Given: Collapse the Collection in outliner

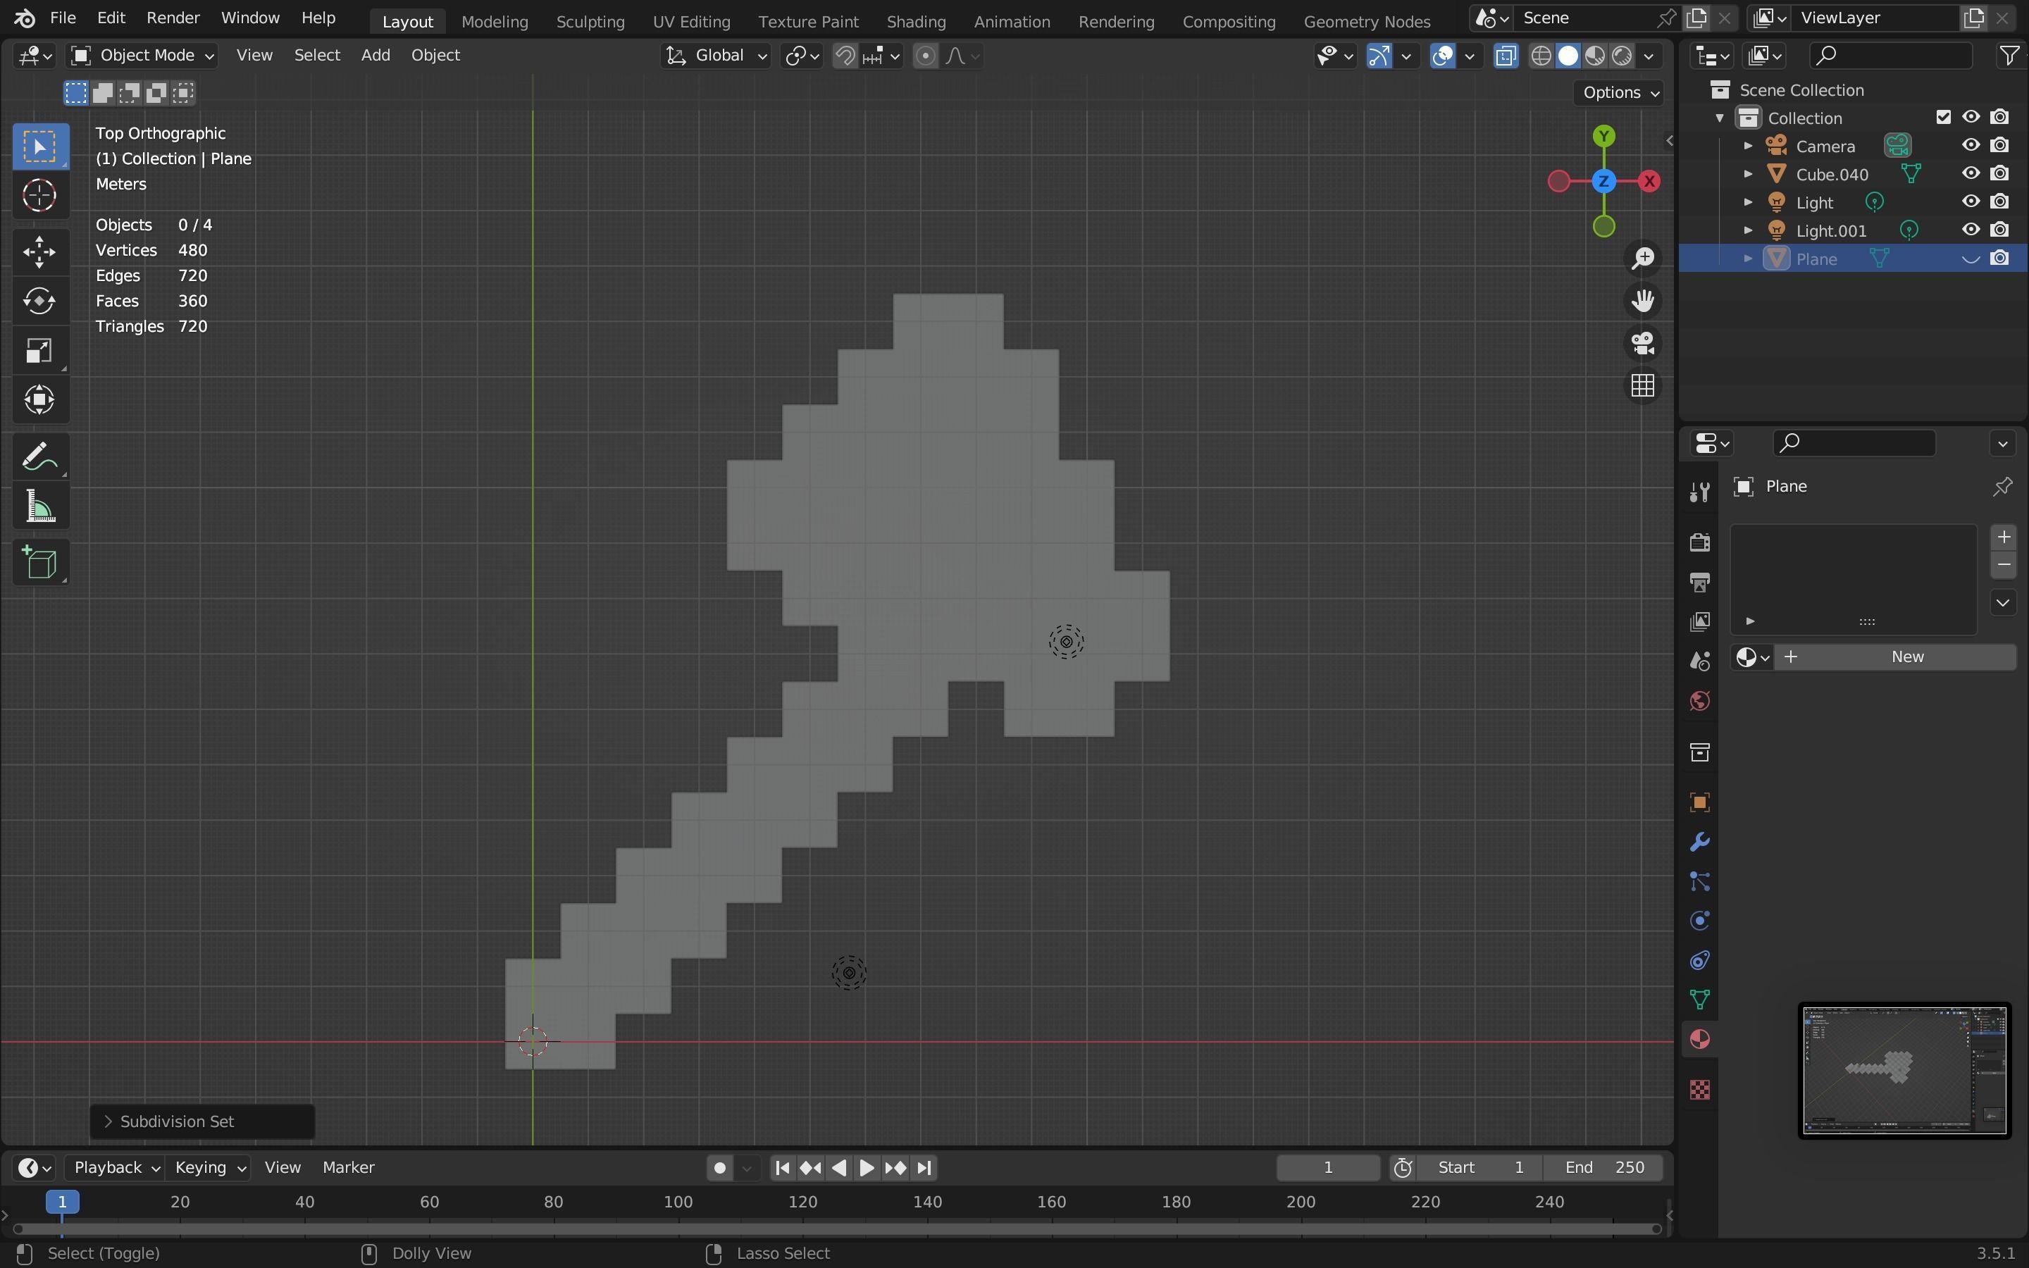Looking at the screenshot, I should (x=1720, y=118).
